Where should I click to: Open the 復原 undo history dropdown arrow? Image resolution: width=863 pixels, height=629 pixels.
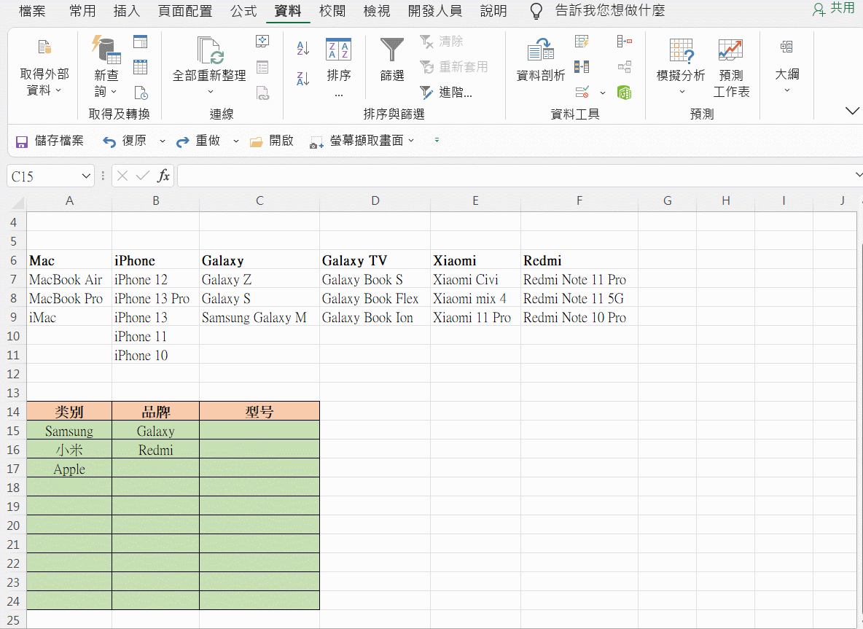coord(163,141)
